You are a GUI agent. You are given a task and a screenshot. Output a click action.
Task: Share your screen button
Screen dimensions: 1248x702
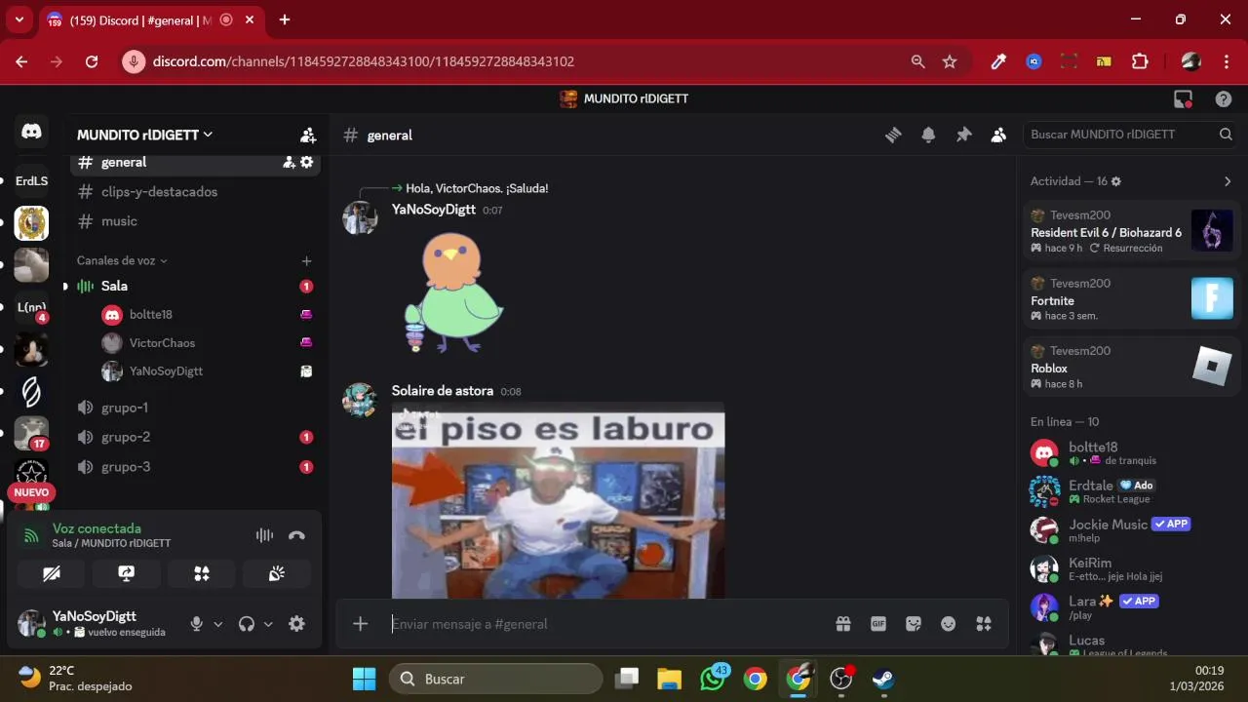[x=126, y=573]
